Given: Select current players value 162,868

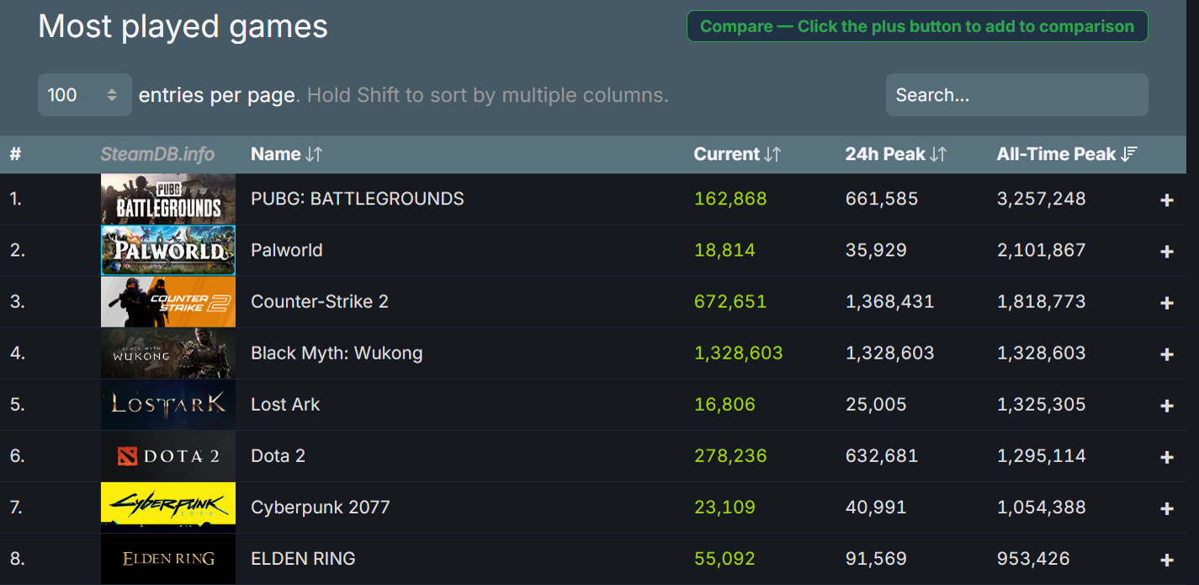Looking at the screenshot, I should point(730,199).
